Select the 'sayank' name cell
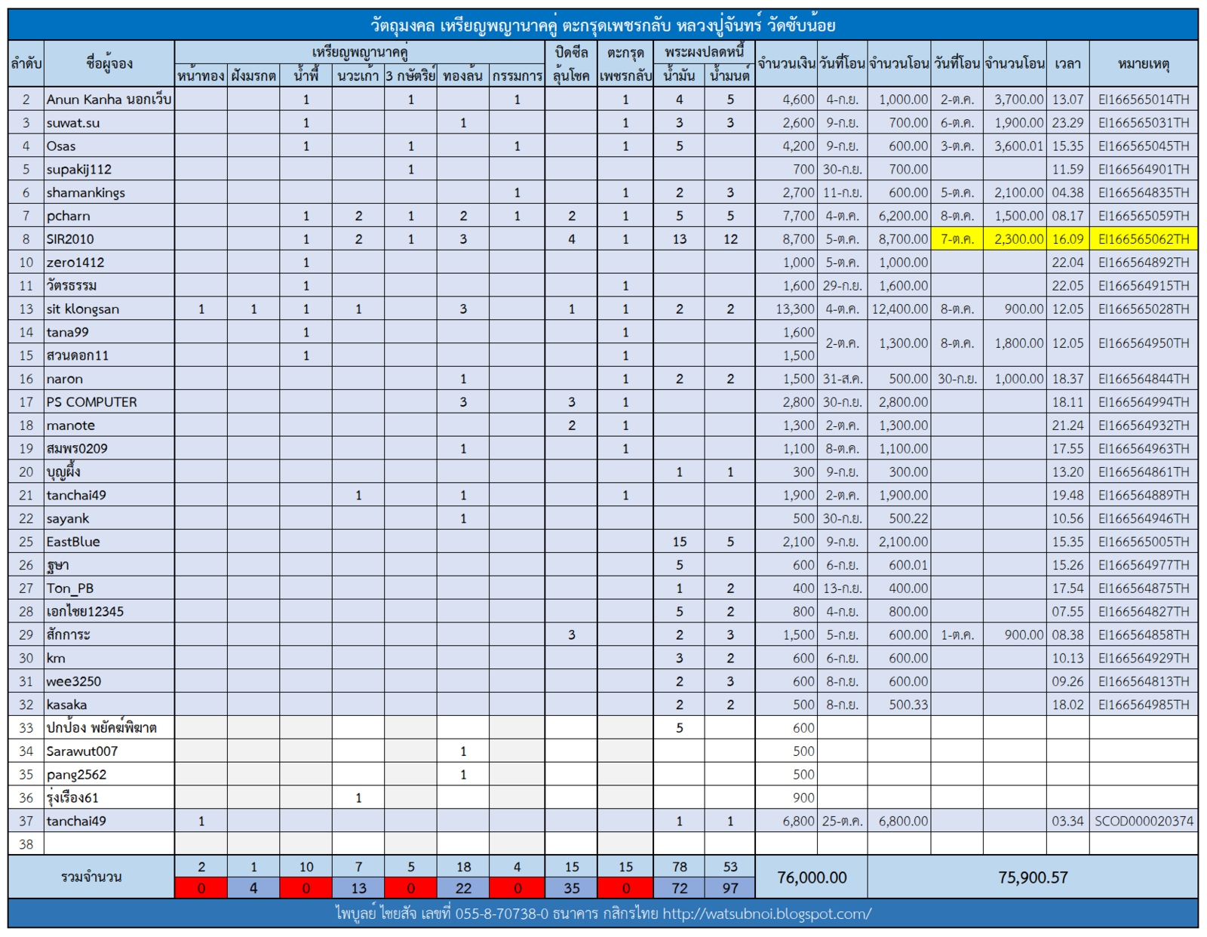Screen dimensions: 1207x937 (109, 518)
